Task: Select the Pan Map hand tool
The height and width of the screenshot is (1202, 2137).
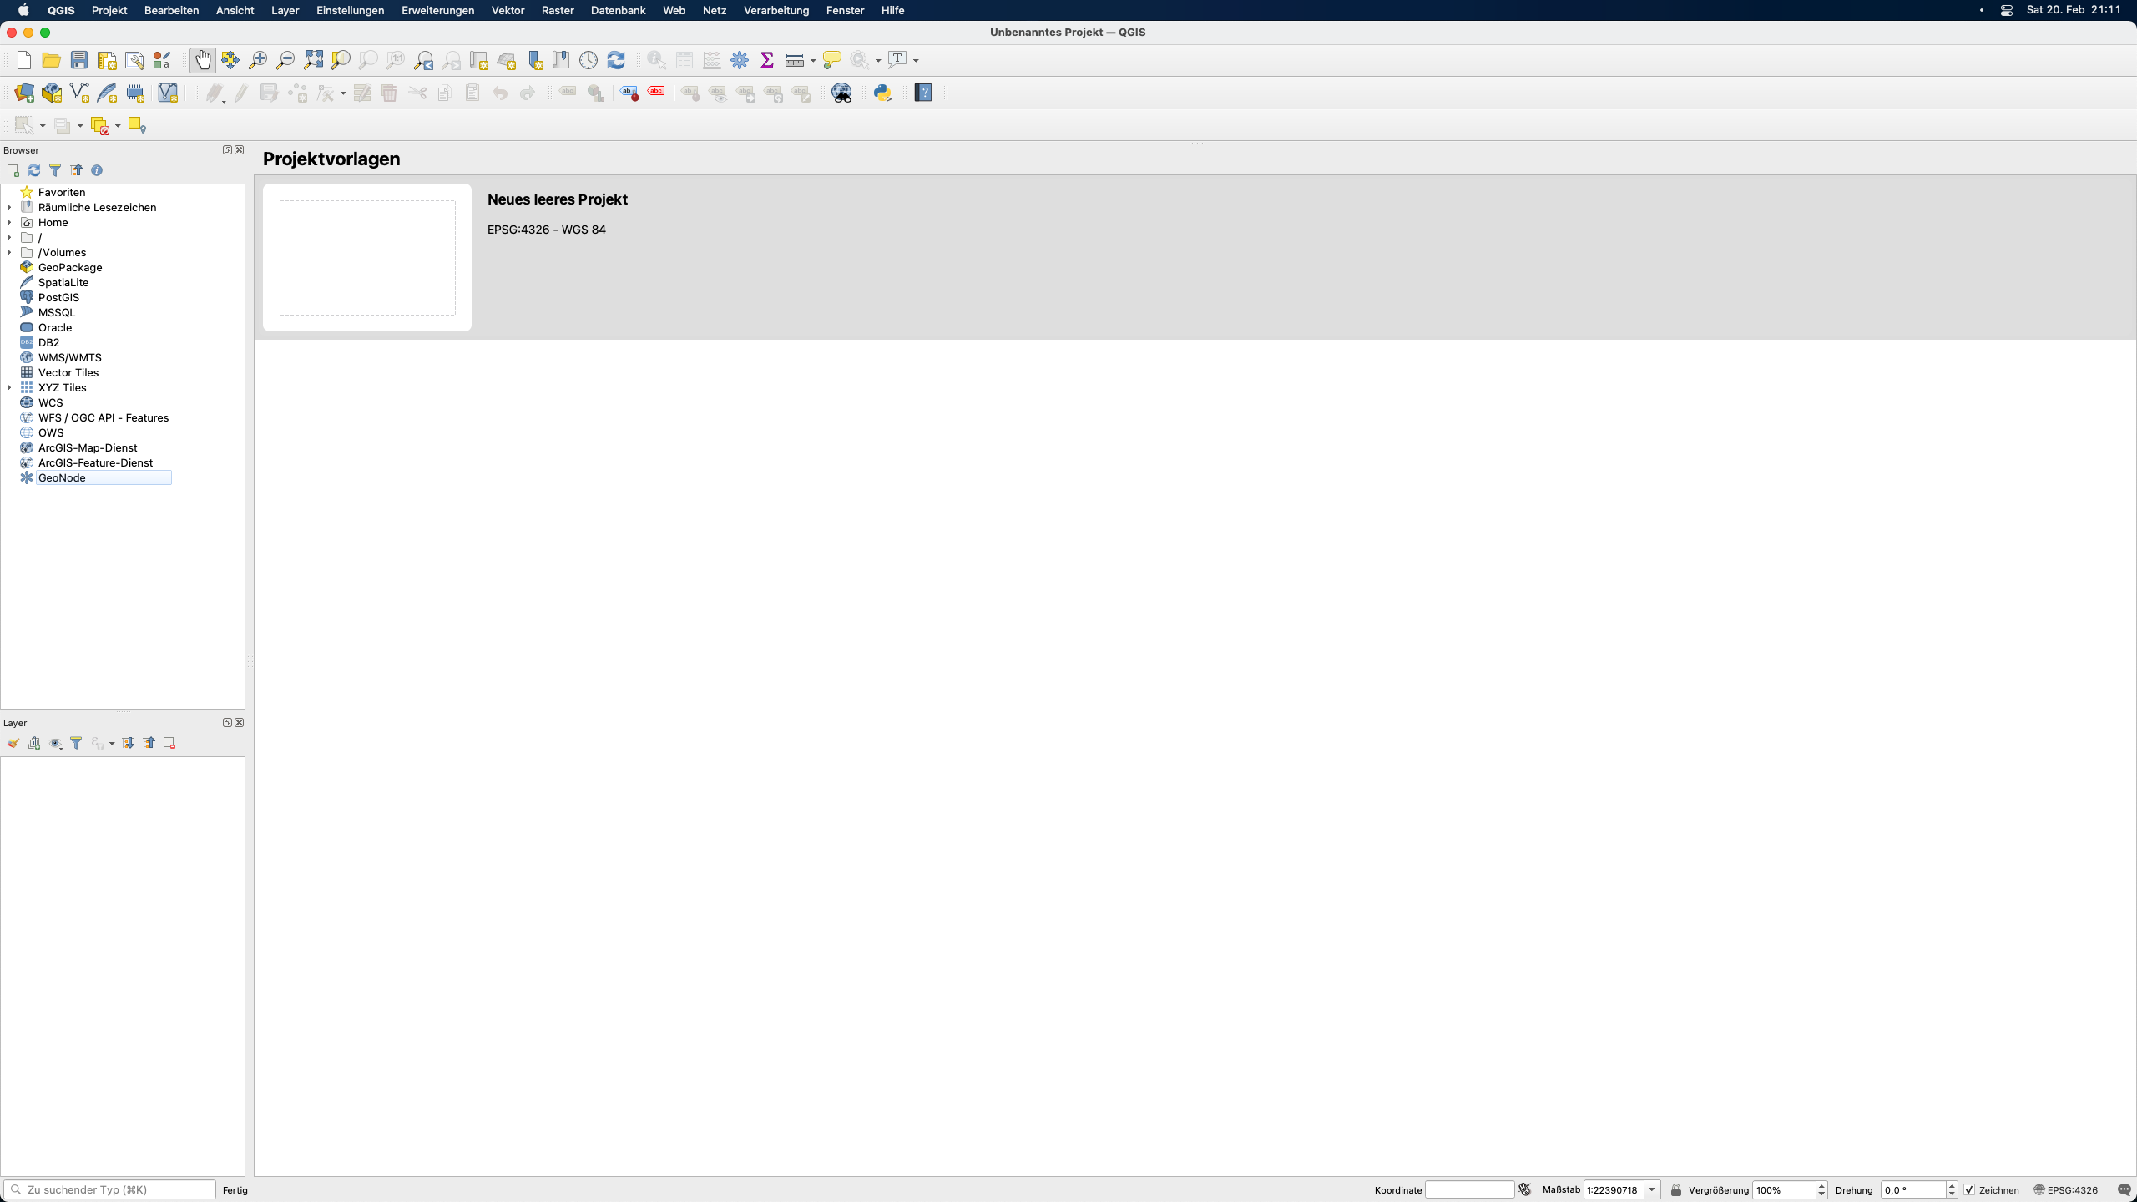Action: 203,60
